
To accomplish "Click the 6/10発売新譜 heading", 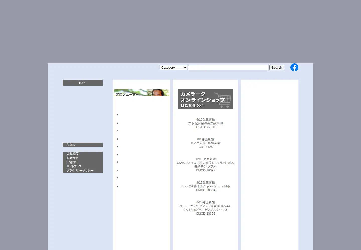I will [206, 120].
